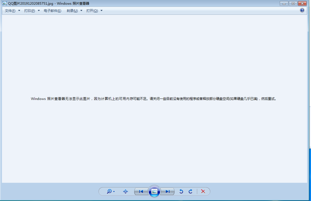Delete the current photo with red X
This screenshot has width=311, height=201.
point(203,191)
